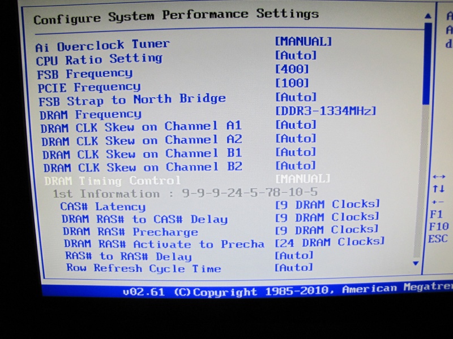Open the Channel B2 skew [Auto] value
The width and height of the screenshot is (453, 339).
tap(295, 166)
